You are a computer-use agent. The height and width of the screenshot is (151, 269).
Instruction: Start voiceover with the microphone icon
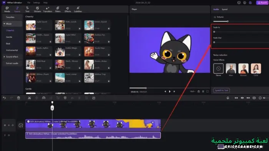coord(227,98)
